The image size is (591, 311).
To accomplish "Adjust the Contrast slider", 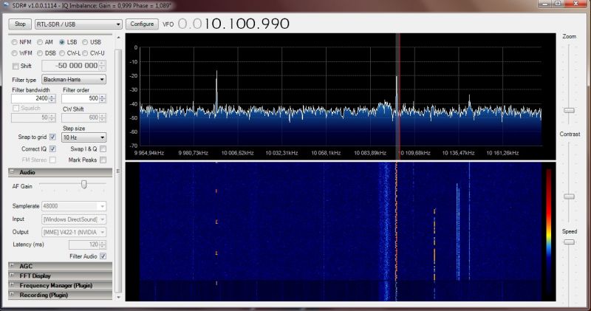I will pyautogui.click(x=569, y=196).
